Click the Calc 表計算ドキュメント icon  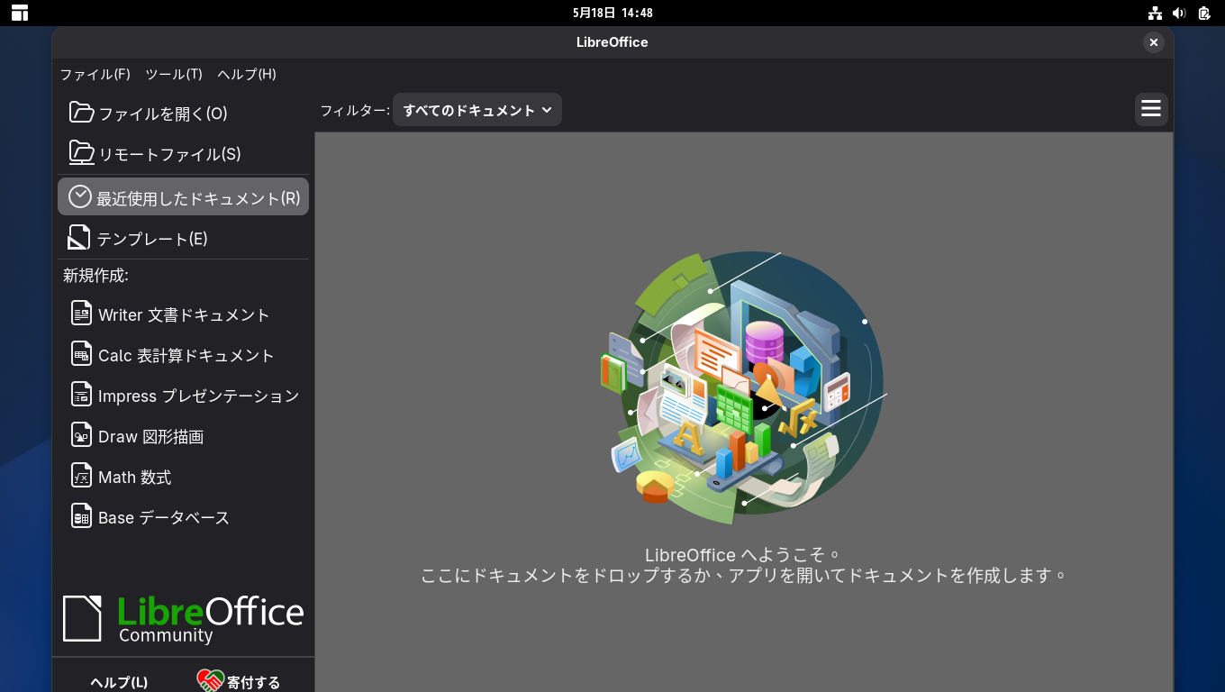tap(82, 354)
